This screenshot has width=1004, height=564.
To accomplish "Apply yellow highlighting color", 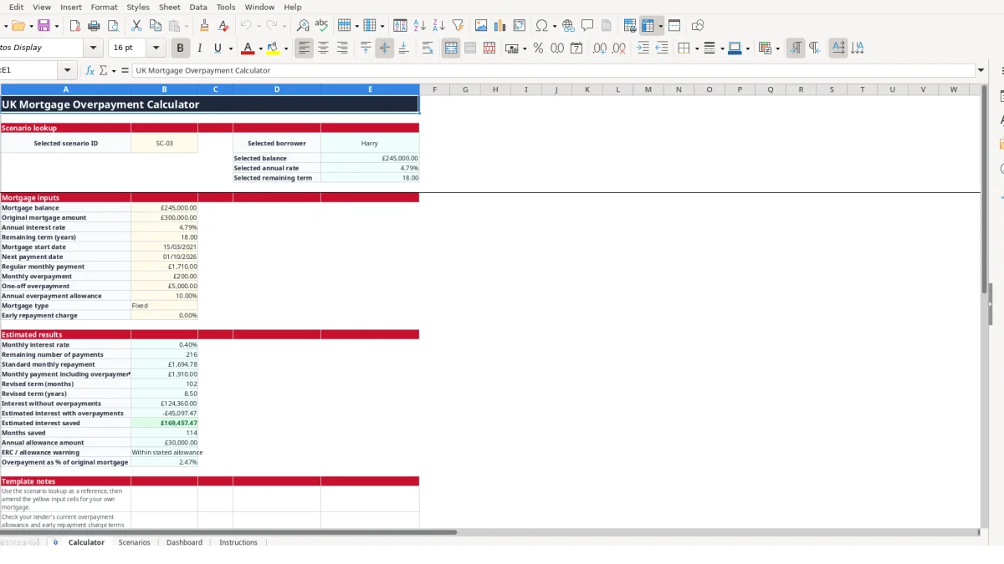I will [x=273, y=48].
